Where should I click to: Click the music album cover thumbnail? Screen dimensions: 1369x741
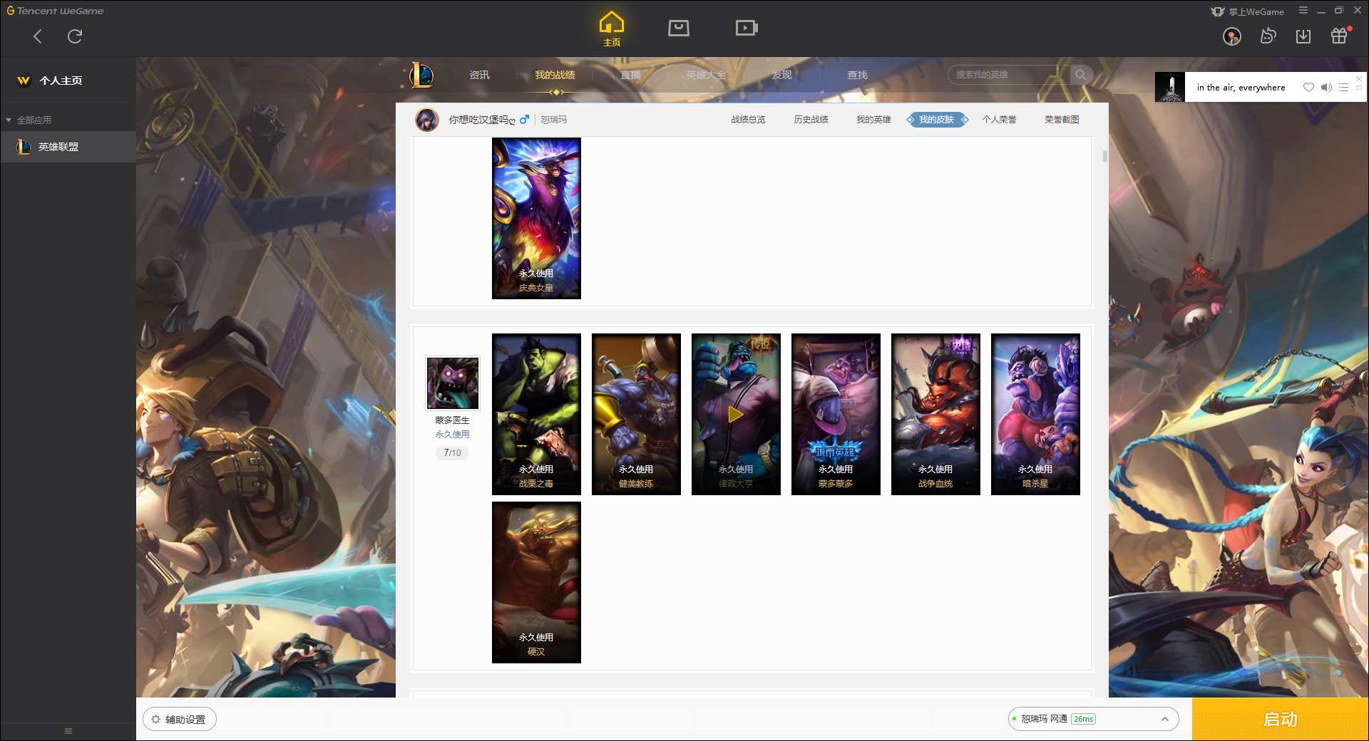tap(1170, 87)
